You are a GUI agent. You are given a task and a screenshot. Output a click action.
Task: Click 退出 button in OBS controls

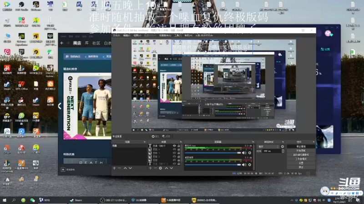point(301,167)
